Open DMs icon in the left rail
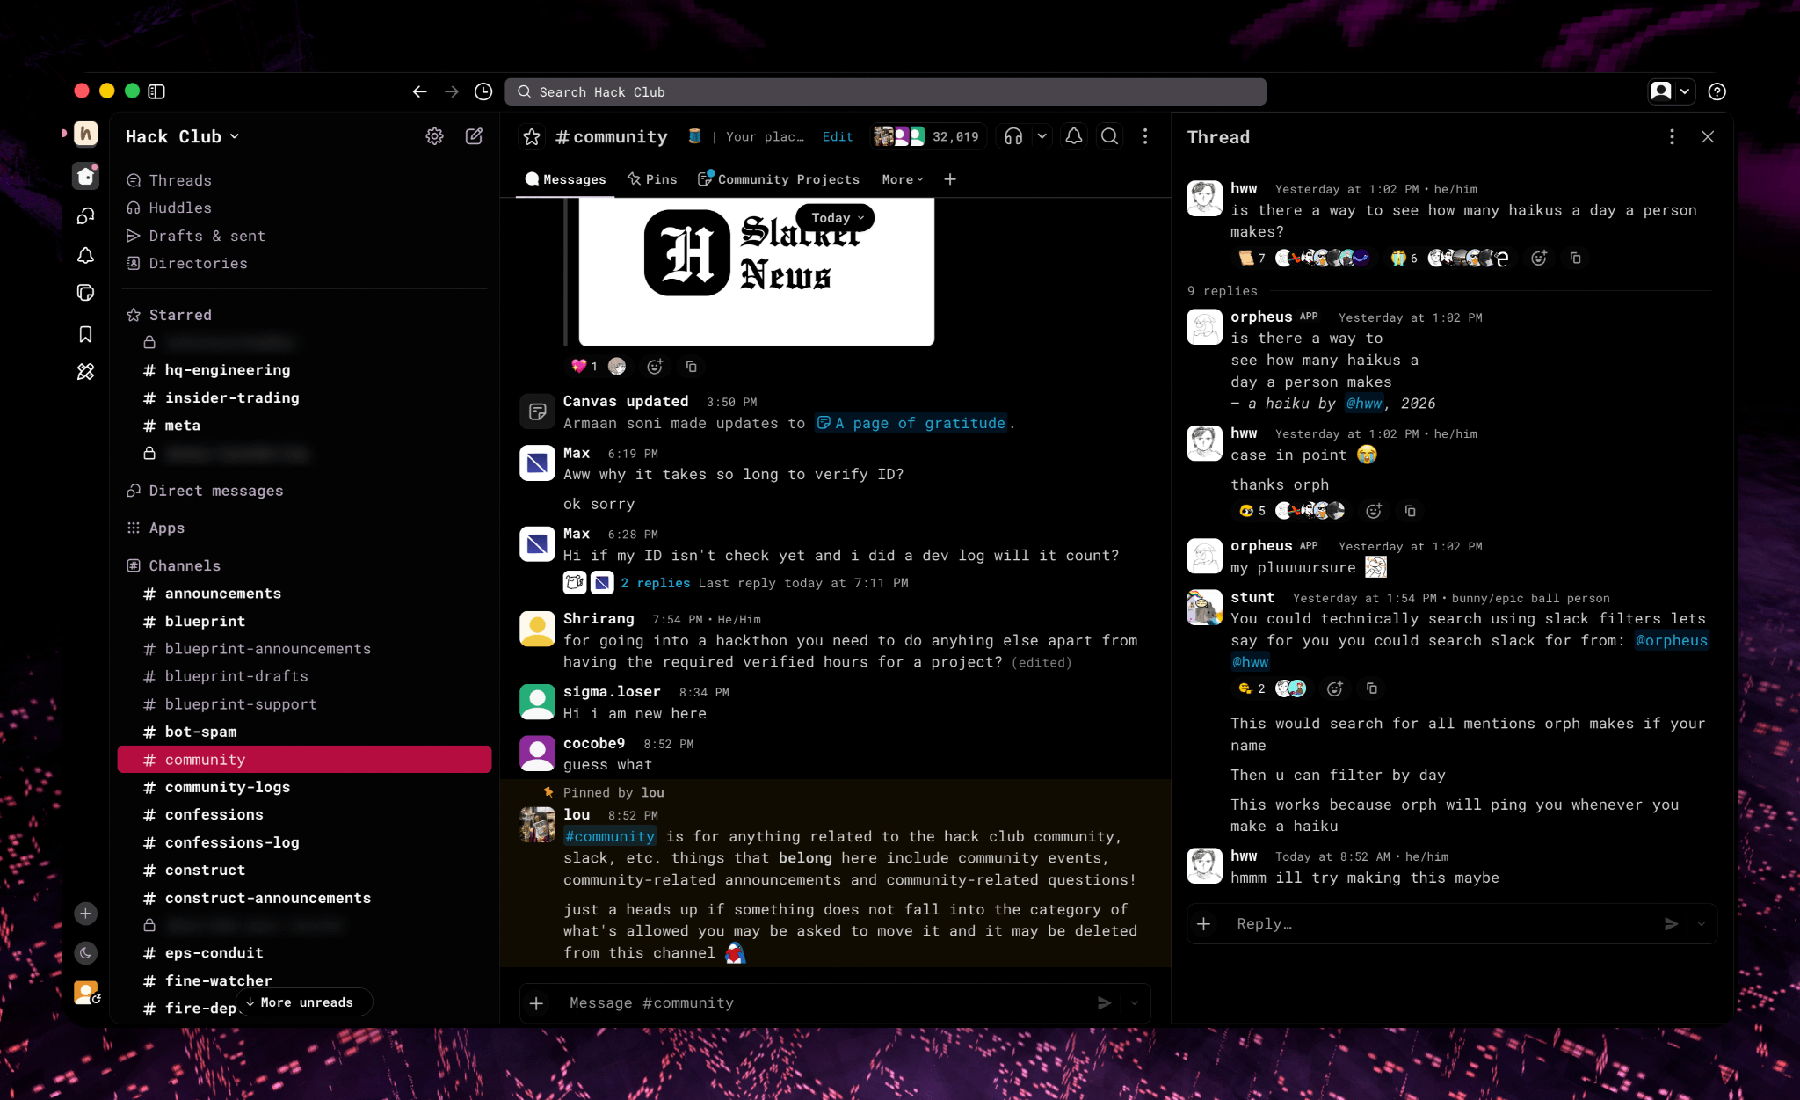Viewport: 1800px width, 1100px height. [85, 216]
